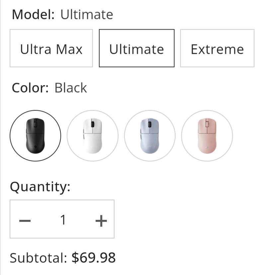Image resolution: width=265 pixels, height=275 pixels.
Task: Switch model to Extreme
Action: tap(217, 48)
